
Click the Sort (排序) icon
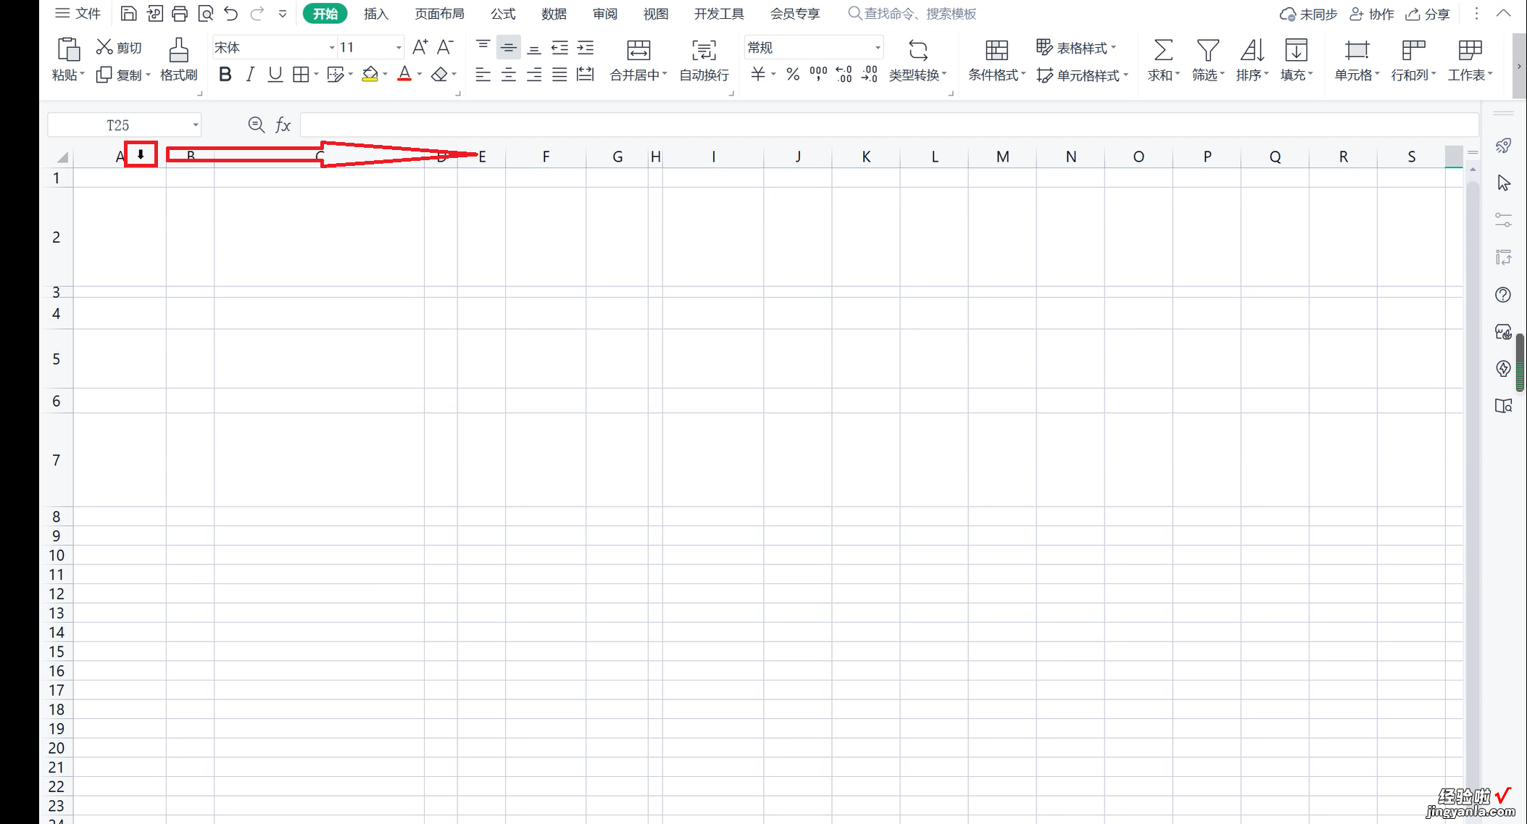click(x=1252, y=60)
